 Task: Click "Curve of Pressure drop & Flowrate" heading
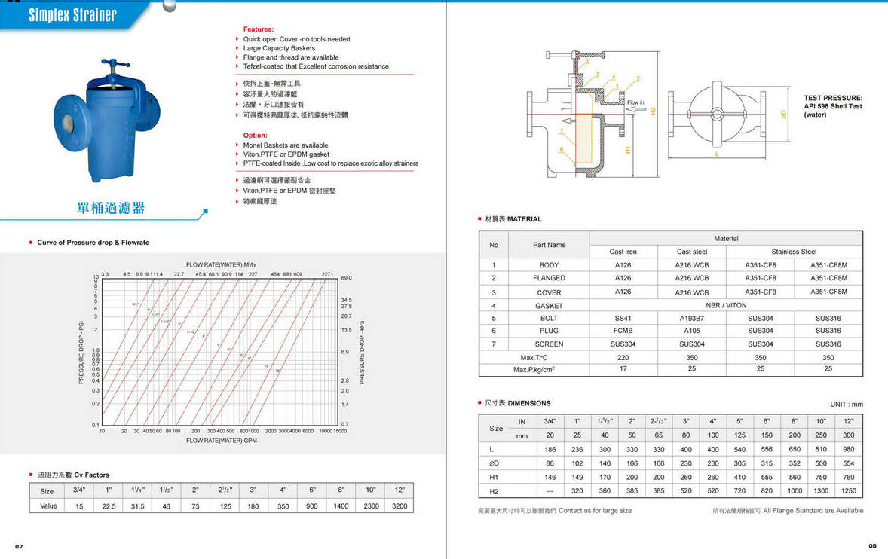[x=93, y=242]
